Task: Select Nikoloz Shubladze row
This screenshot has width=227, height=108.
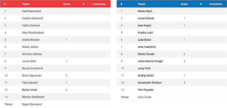Action: click(55, 97)
